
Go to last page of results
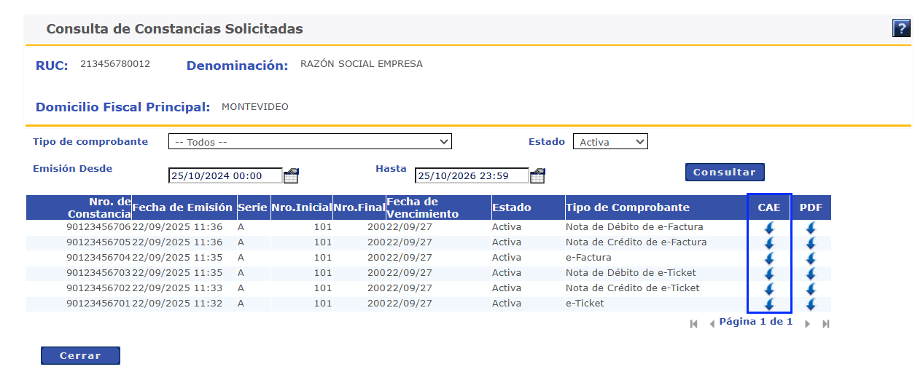tap(826, 324)
